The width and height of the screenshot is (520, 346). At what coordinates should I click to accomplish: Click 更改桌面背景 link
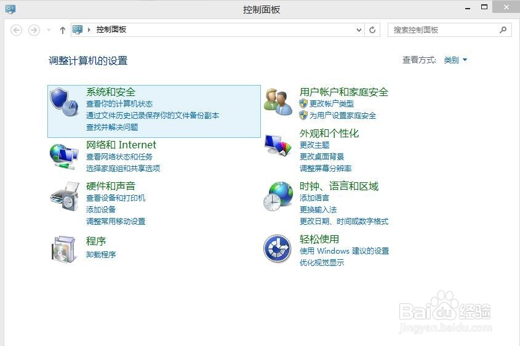pos(322,156)
